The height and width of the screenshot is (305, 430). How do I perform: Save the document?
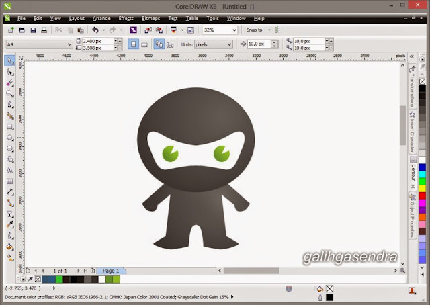click(x=33, y=30)
